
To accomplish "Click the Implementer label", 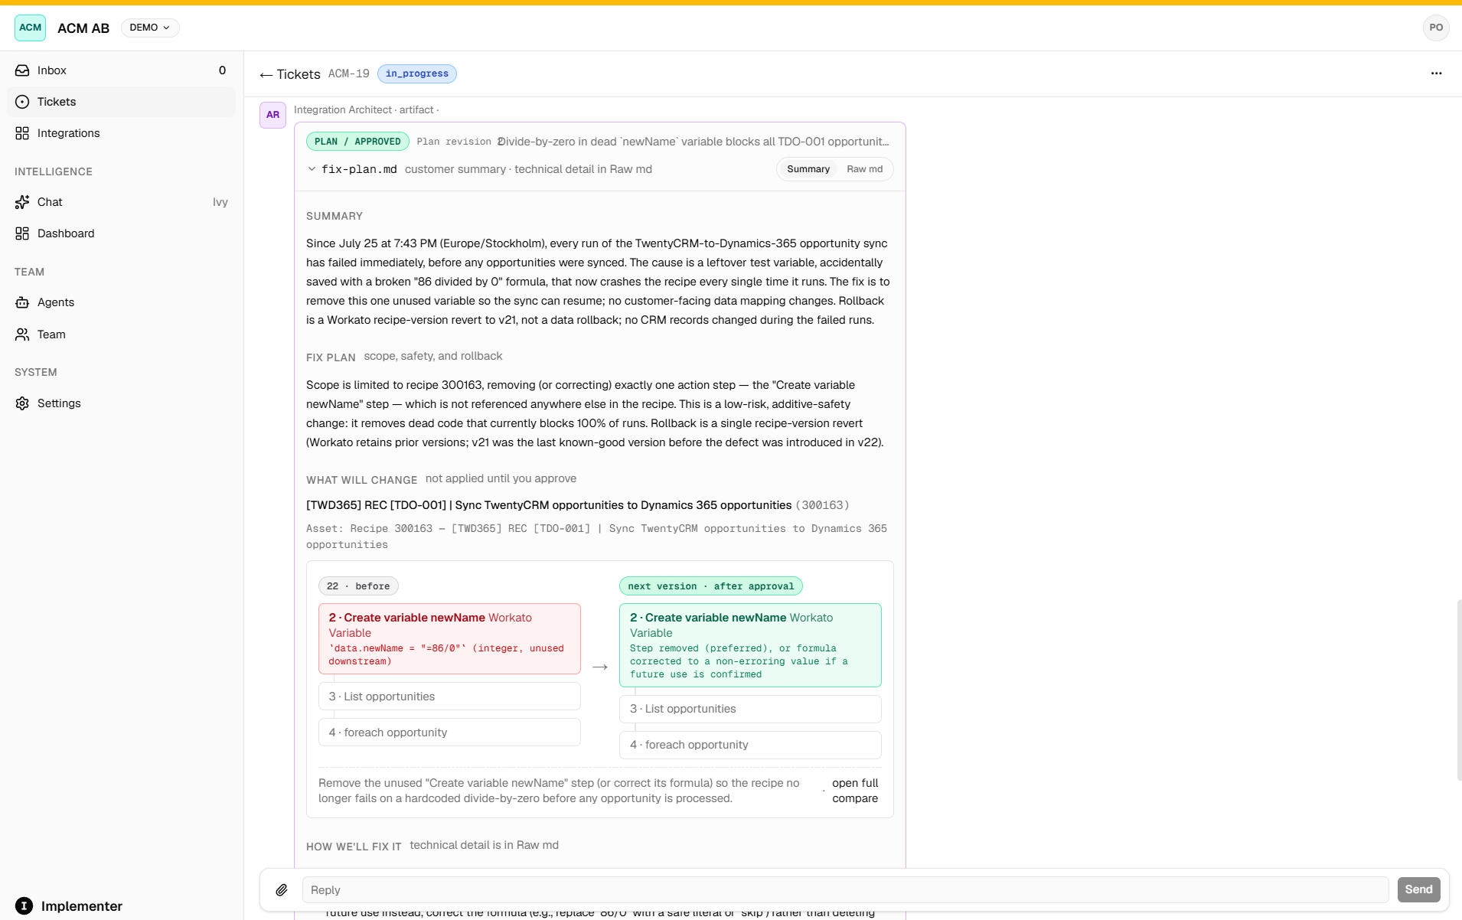I will 82,906.
